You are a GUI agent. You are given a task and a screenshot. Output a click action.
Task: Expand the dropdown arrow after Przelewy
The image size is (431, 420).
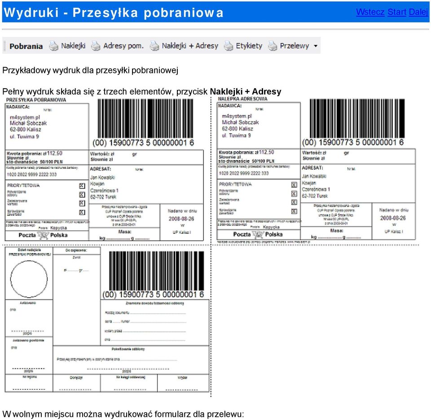pos(316,46)
